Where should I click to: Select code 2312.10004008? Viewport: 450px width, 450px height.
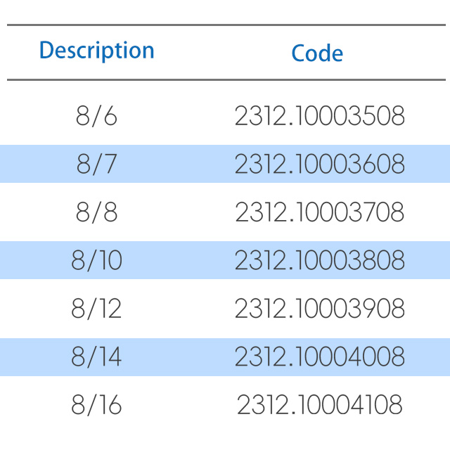320,356
